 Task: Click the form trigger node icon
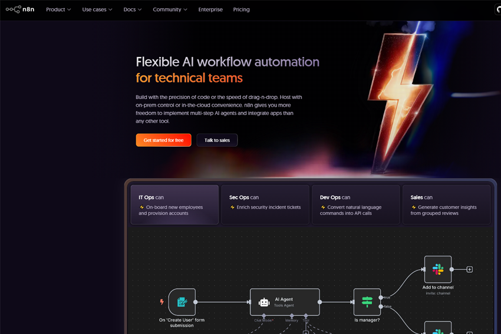tap(182, 302)
